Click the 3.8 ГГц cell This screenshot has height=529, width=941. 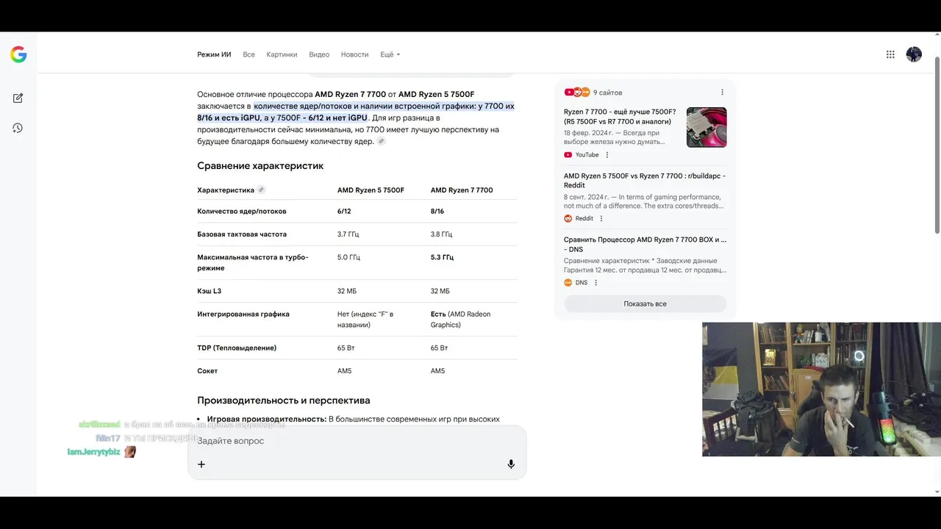tap(441, 234)
